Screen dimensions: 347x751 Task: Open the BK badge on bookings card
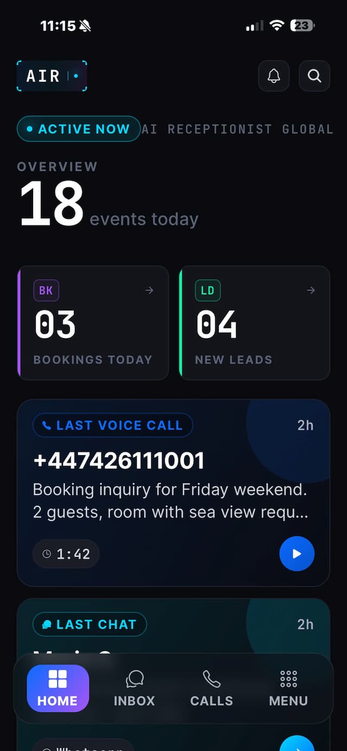(46, 290)
